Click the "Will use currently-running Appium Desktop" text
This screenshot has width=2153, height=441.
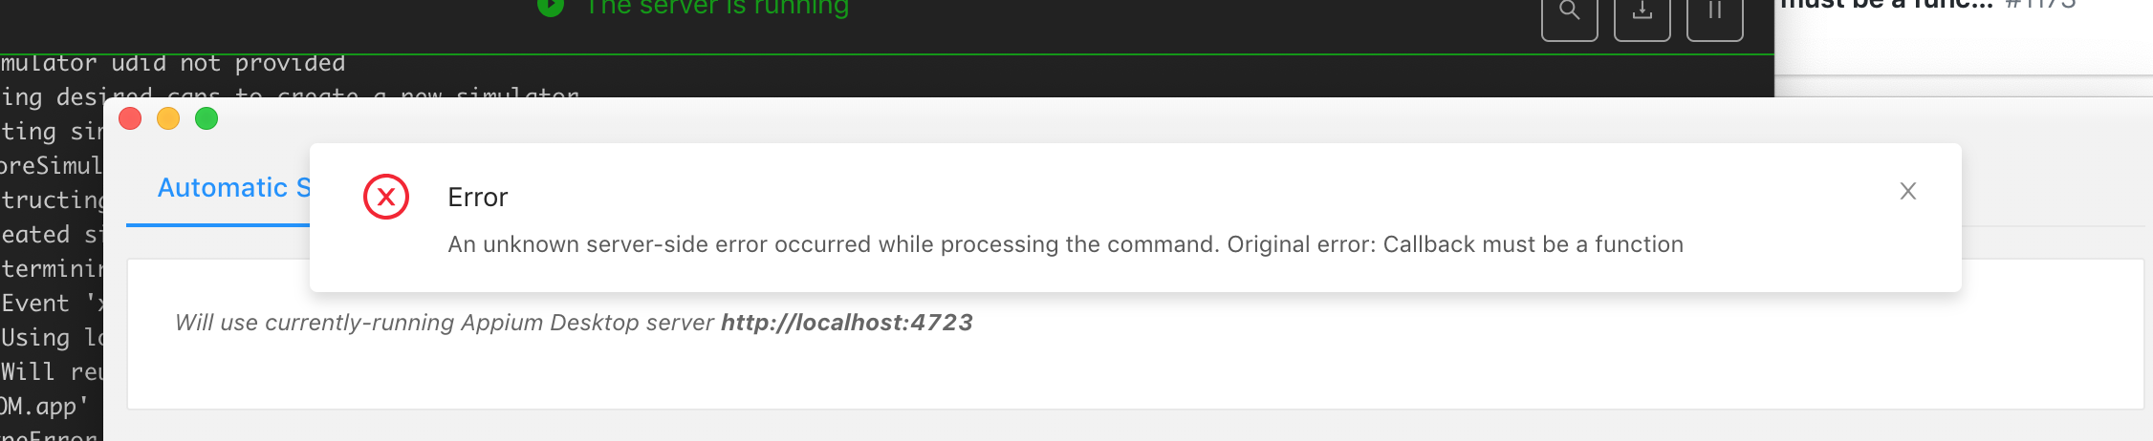click(x=445, y=323)
